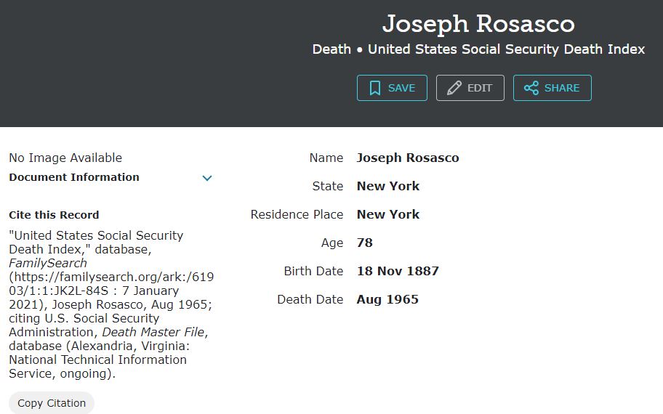
Task: Click the No Image Available text
Action: (65, 158)
